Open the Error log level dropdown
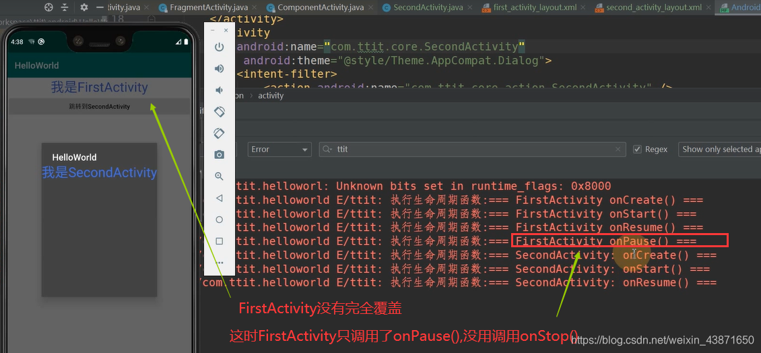 click(x=279, y=149)
